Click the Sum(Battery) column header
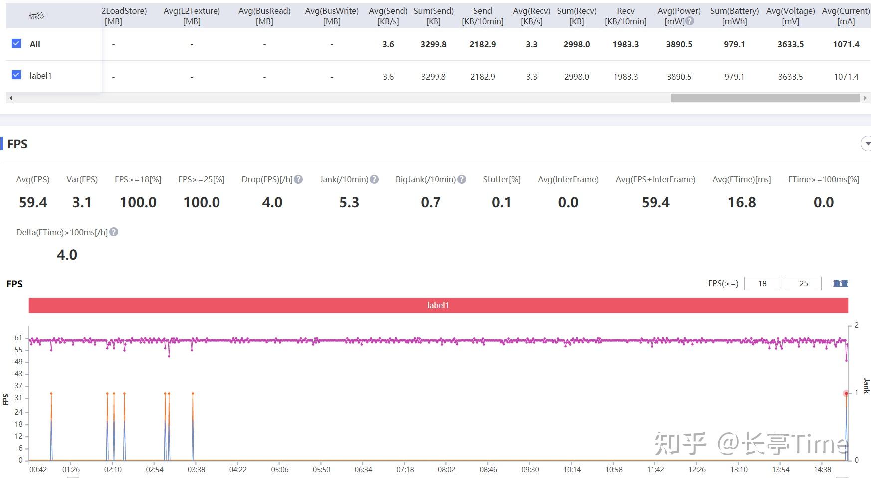 tap(735, 16)
